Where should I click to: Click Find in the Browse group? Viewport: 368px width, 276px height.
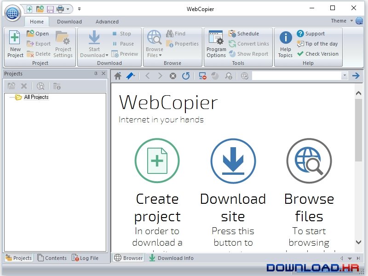pos(176,34)
